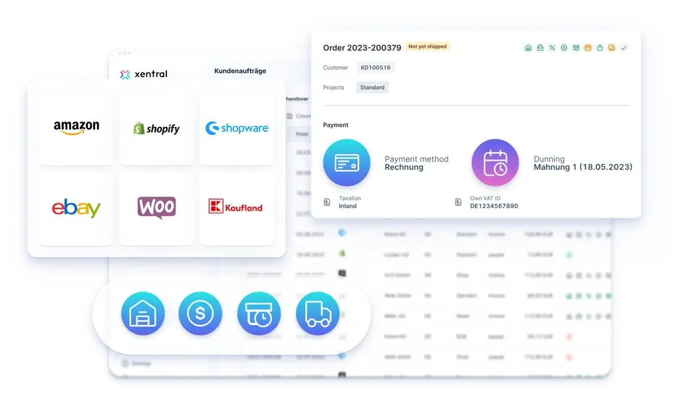
Task: Click the blue credit card payment method icon
Action: [346, 163]
